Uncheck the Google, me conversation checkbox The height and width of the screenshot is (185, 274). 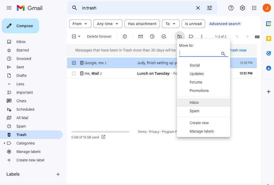coord(74,63)
